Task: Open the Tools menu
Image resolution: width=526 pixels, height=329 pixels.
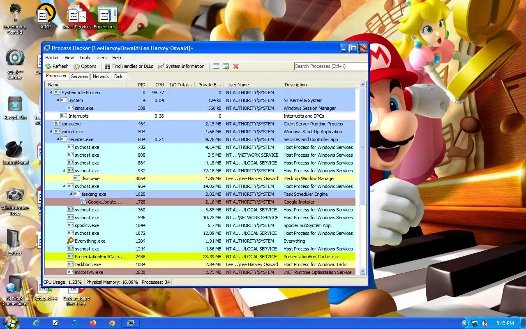Action: [x=85, y=58]
